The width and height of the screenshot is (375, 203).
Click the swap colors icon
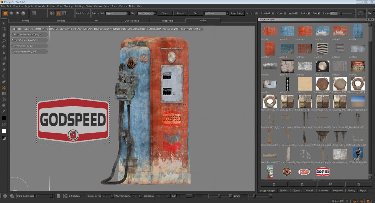pos(4,124)
